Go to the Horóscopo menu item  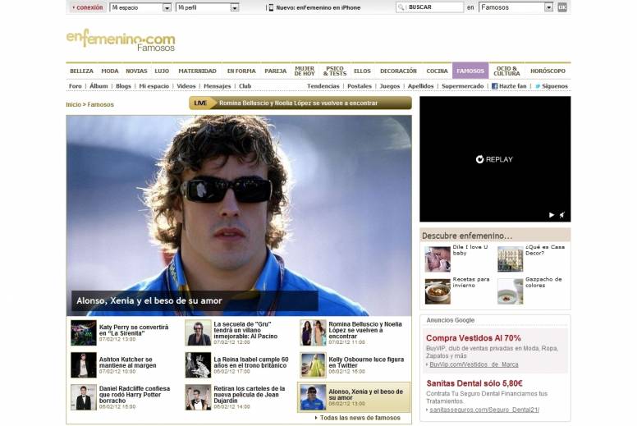(548, 71)
